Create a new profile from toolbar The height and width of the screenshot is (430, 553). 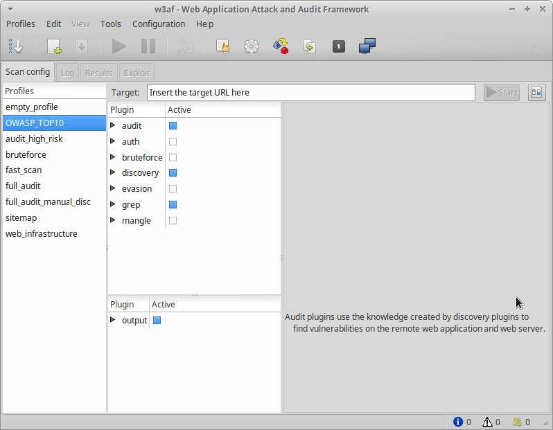54,46
